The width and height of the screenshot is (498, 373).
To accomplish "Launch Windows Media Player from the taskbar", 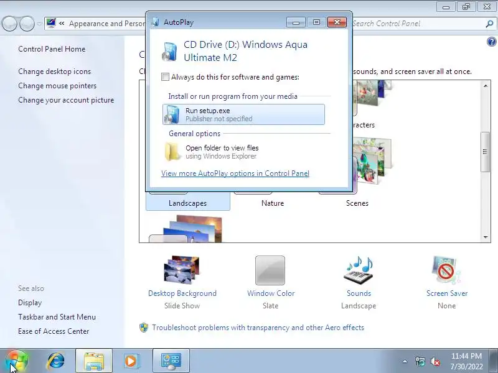I will click(x=131, y=361).
